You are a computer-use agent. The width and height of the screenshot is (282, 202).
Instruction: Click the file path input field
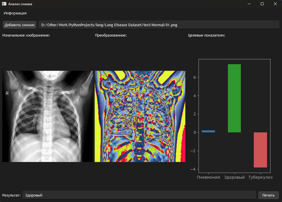(159, 25)
